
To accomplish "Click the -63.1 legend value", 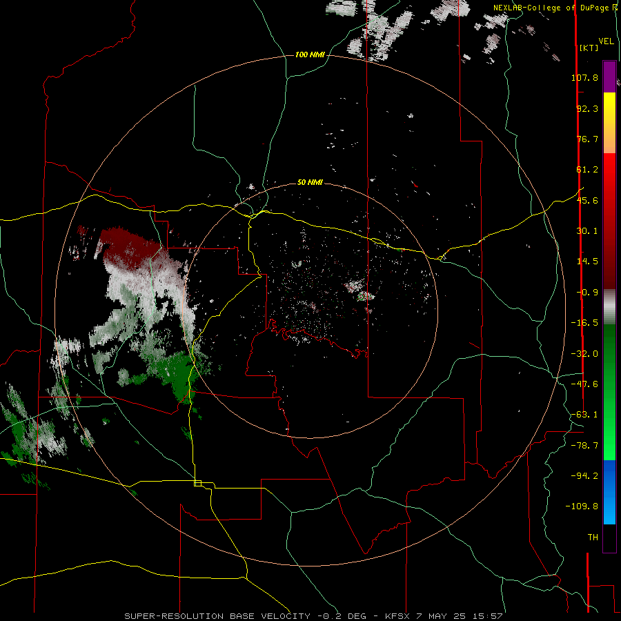I will pos(584,415).
